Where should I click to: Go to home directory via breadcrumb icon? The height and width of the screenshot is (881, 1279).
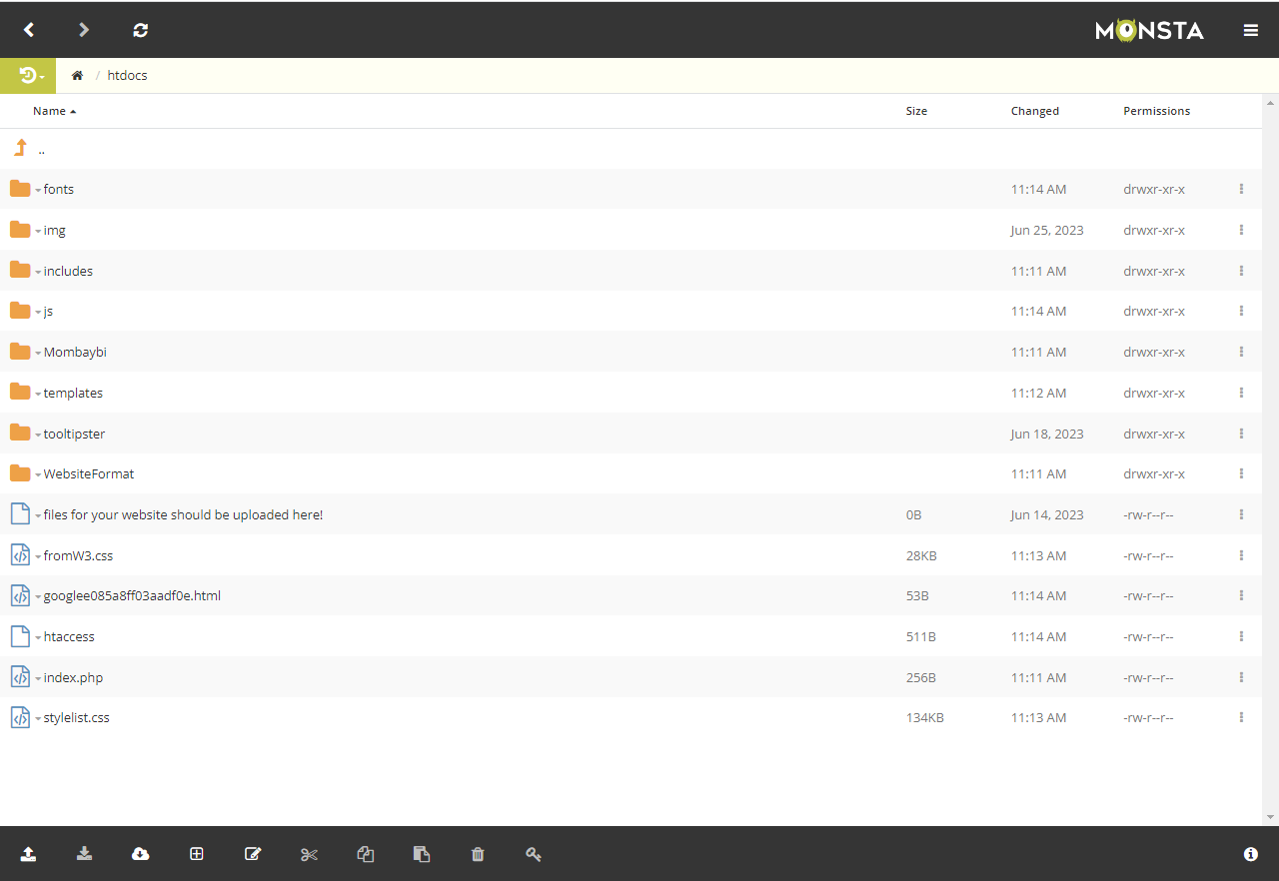point(77,76)
